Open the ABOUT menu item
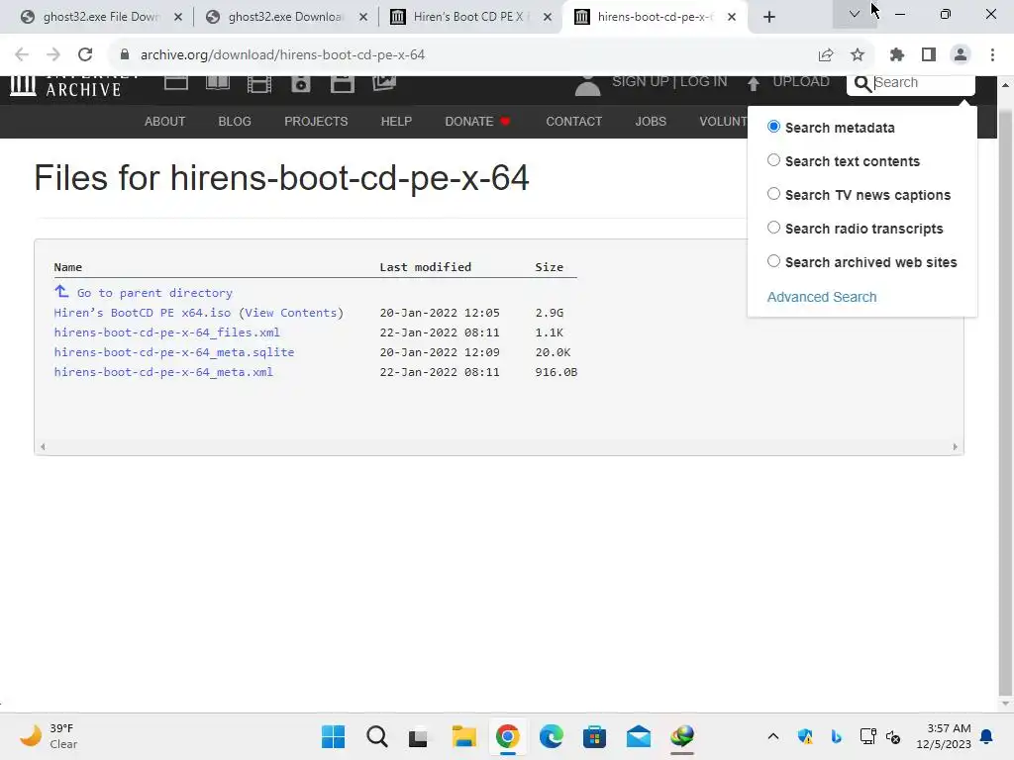 165,122
